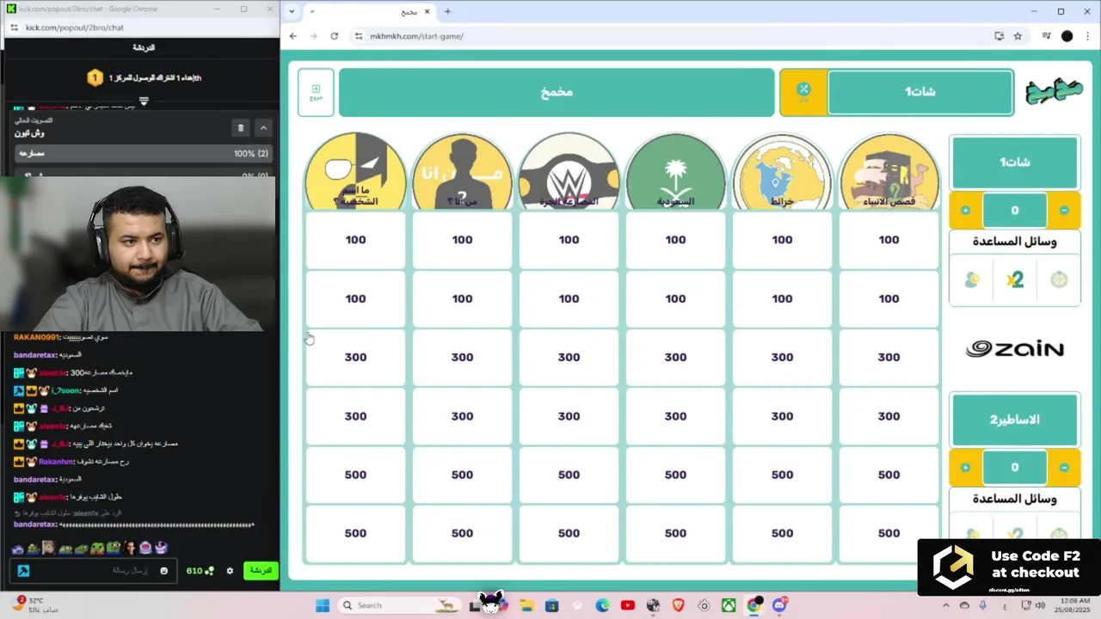Expand the pinned message arrow in chat
The height and width of the screenshot is (619, 1101).
point(144,101)
